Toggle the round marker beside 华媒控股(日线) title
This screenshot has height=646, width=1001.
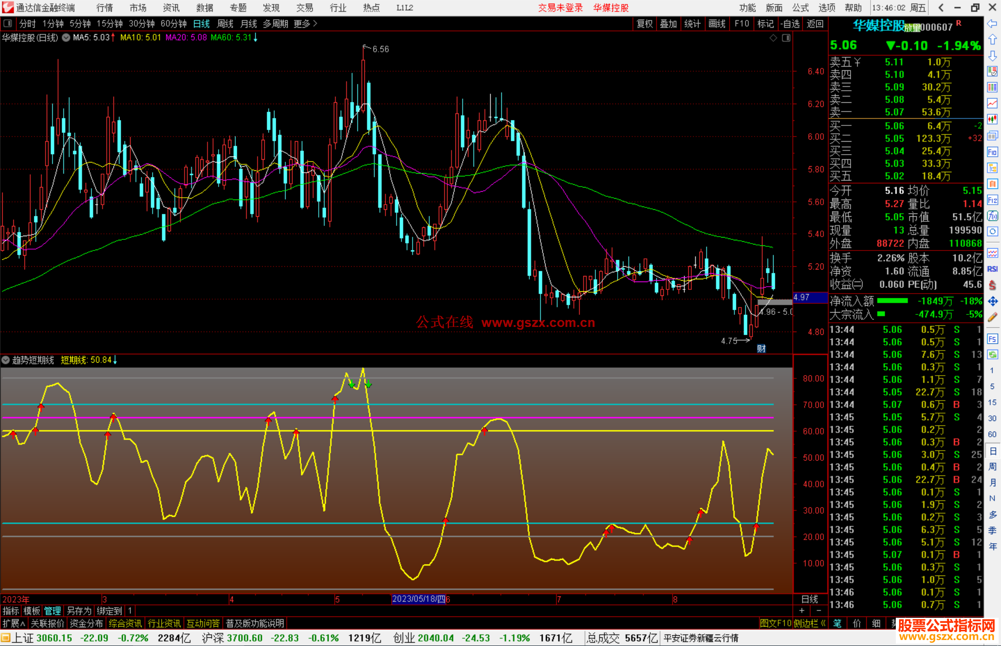tap(66, 38)
